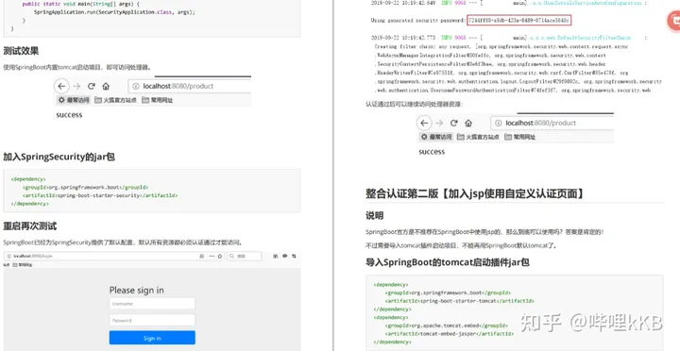Click SpringApplication.run code line

(x=114, y=12)
